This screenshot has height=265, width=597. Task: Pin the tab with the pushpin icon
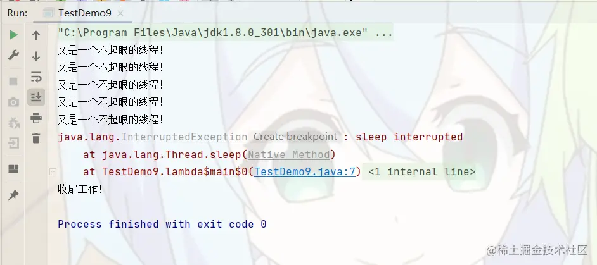click(13, 195)
